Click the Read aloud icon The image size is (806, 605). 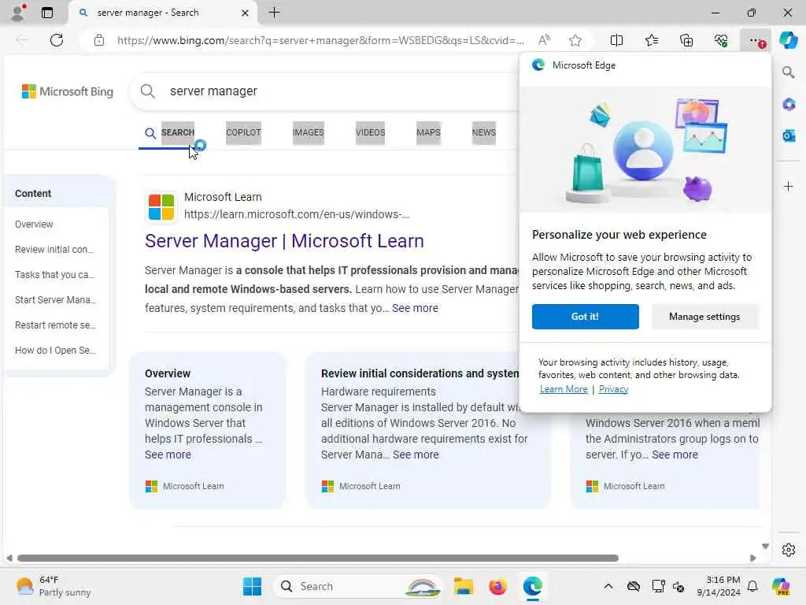point(544,40)
